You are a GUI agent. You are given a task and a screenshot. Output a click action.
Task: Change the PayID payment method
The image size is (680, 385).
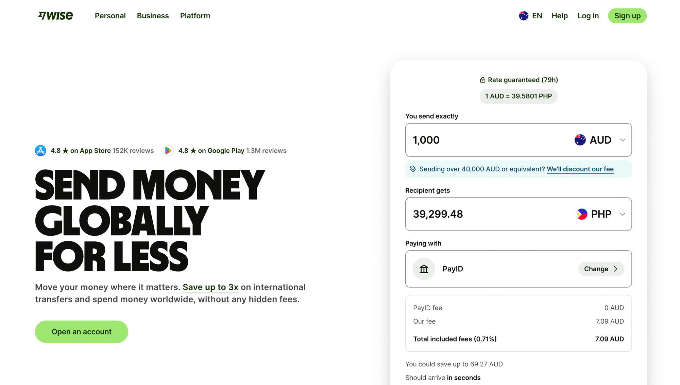[x=601, y=269]
